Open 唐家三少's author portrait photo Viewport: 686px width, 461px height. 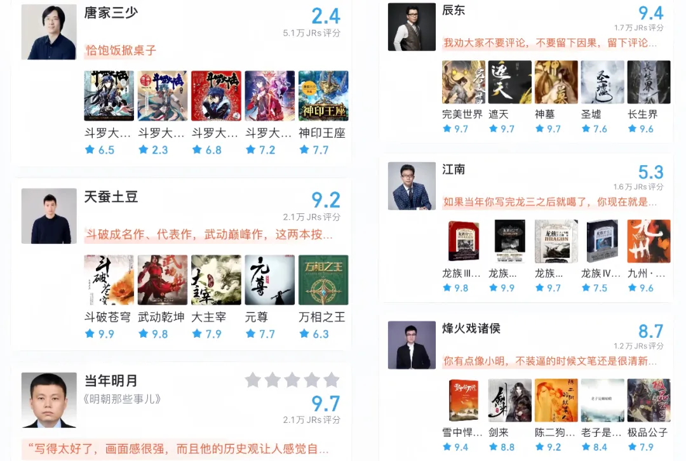pyautogui.click(x=49, y=32)
